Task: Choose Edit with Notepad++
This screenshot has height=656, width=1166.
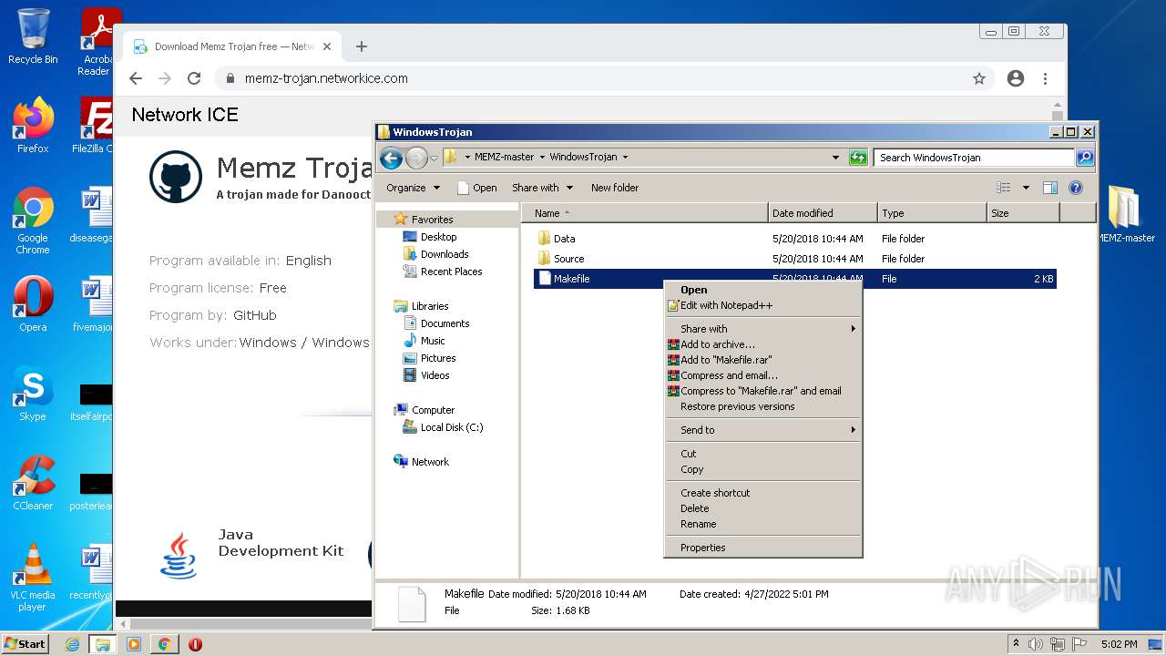Action: 763,305
